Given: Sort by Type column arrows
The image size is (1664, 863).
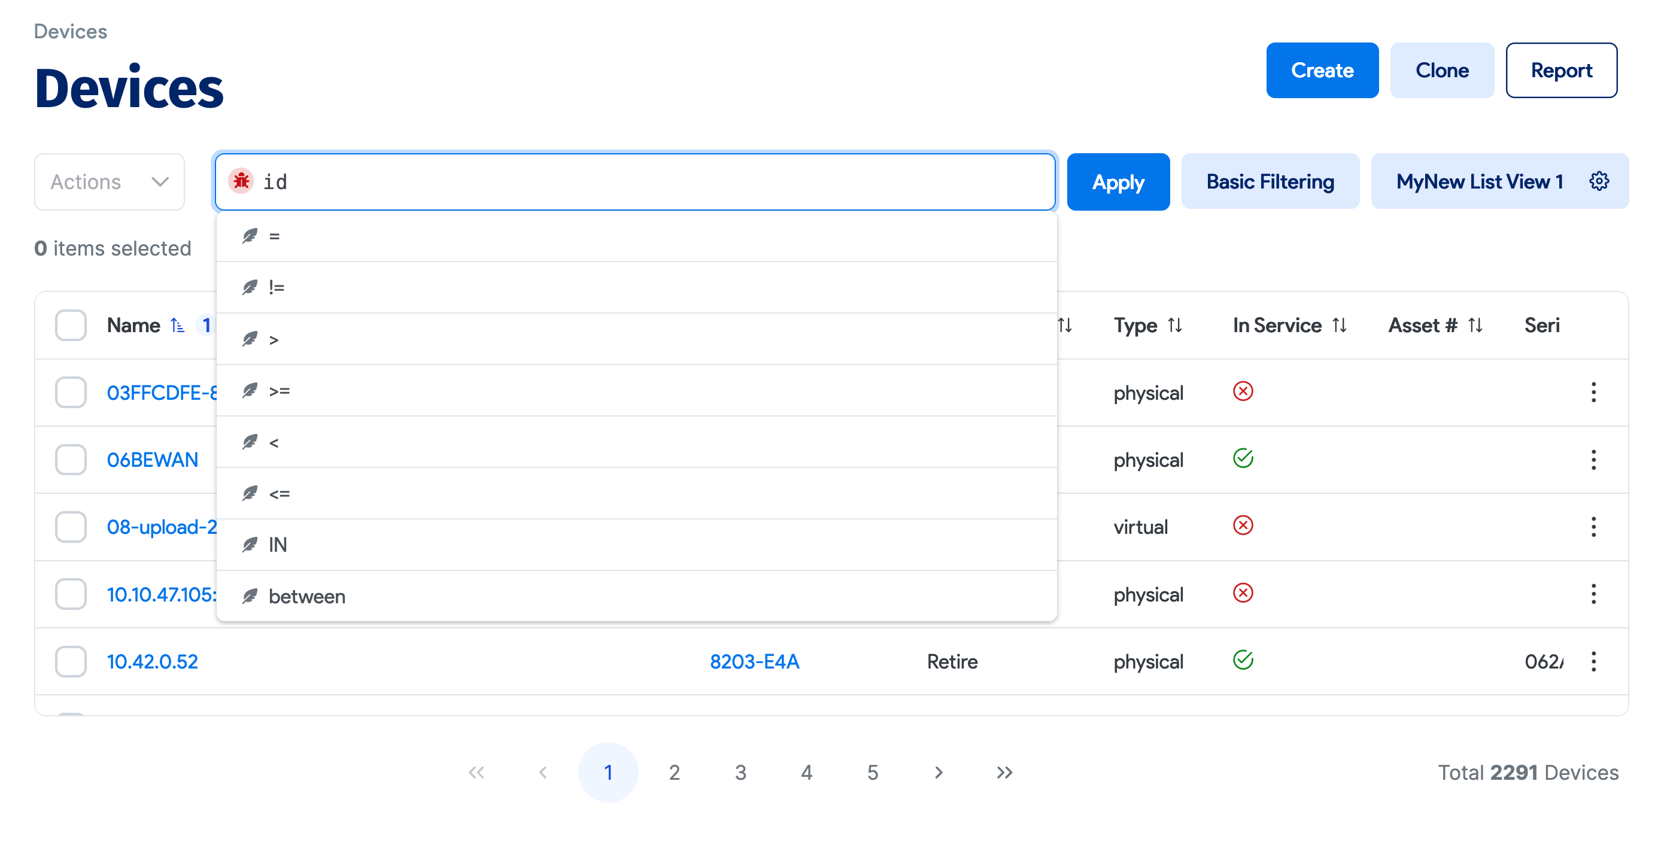Looking at the screenshot, I should tap(1174, 325).
